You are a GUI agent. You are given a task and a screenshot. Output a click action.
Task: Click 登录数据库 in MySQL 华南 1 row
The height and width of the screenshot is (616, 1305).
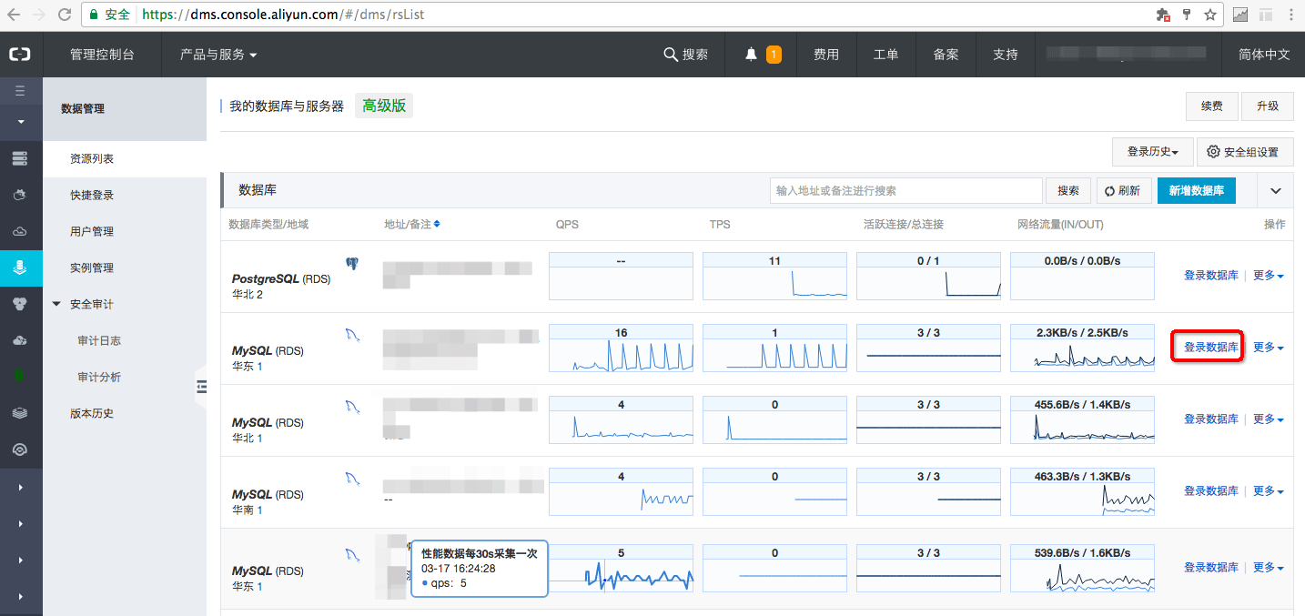(1210, 491)
